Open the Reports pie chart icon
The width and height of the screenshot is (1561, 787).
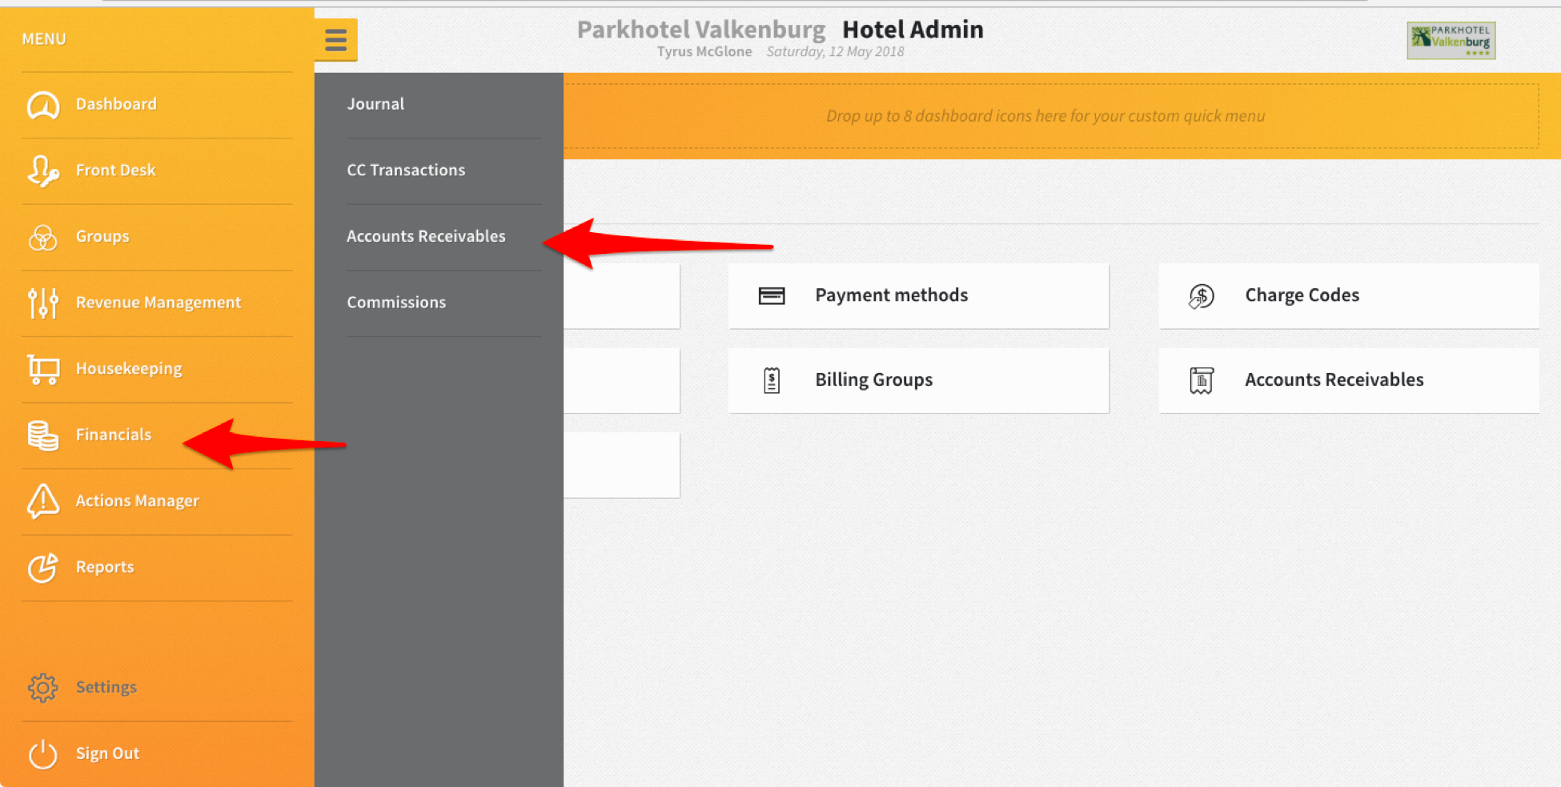coord(43,568)
